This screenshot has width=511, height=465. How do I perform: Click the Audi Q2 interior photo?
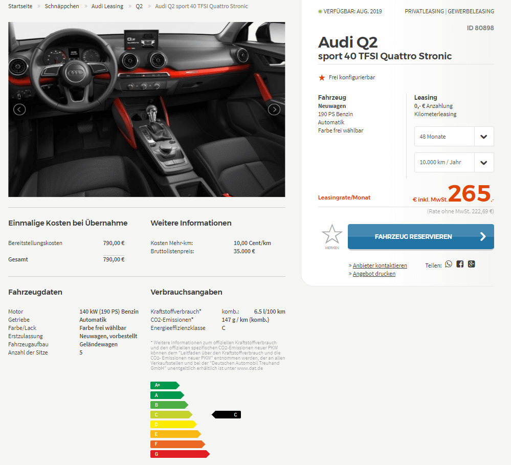[x=147, y=109]
